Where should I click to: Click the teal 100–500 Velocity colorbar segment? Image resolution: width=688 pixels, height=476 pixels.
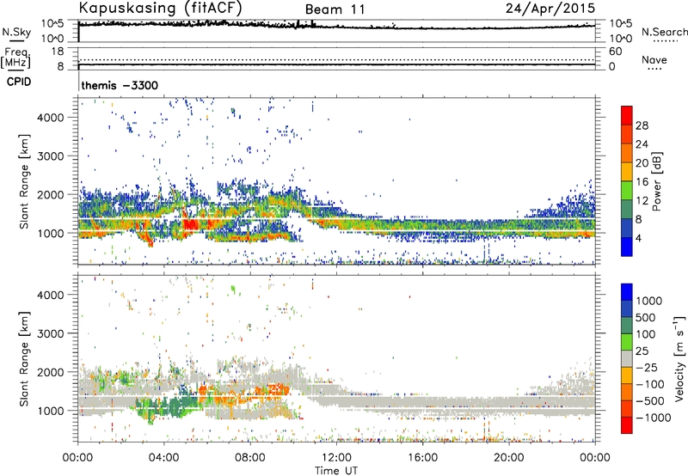[627, 326]
